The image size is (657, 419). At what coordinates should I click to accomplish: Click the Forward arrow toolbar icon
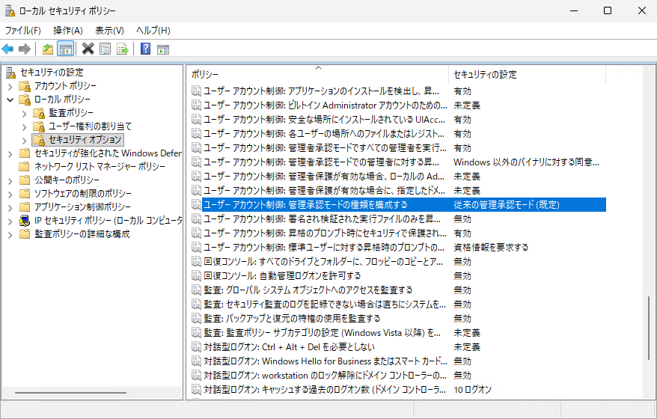click(25, 49)
